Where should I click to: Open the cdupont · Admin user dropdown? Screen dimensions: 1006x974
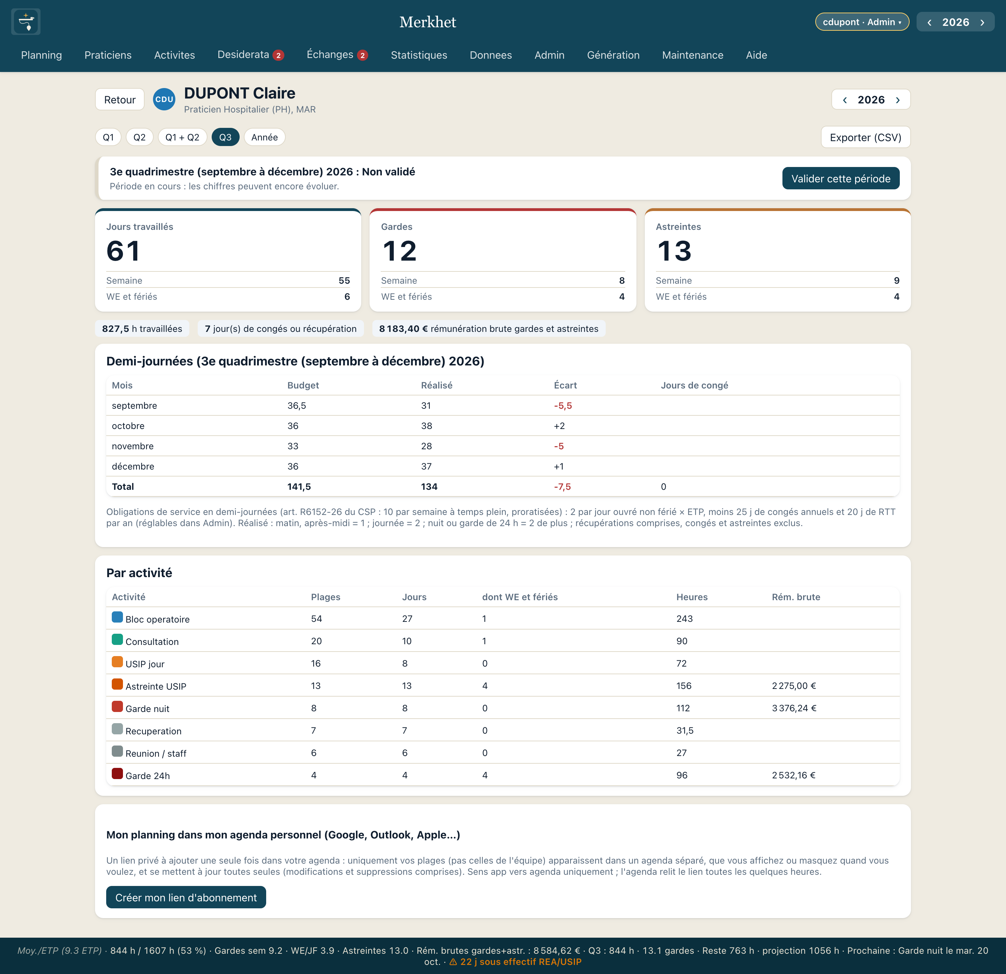point(862,22)
